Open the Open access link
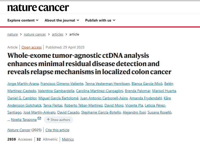200x146 pixels. [x=31, y=47]
